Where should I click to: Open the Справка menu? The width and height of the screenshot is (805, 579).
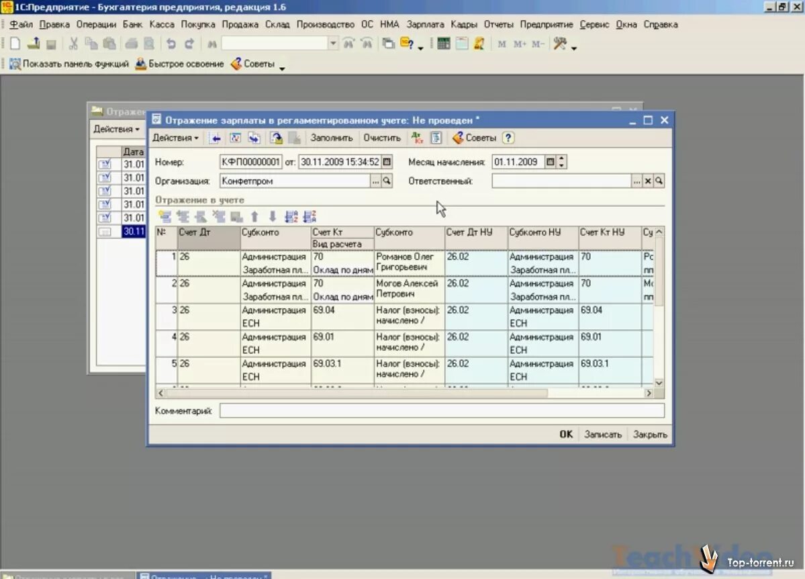tap(661, 25)
